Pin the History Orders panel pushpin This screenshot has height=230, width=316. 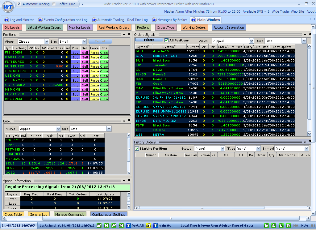(310, 142)
